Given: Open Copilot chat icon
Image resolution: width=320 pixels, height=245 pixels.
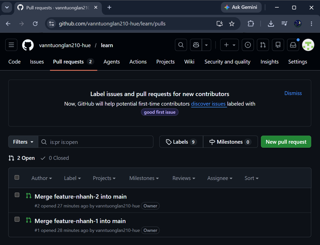Looking at the screenshot, I should click(196, 45).
